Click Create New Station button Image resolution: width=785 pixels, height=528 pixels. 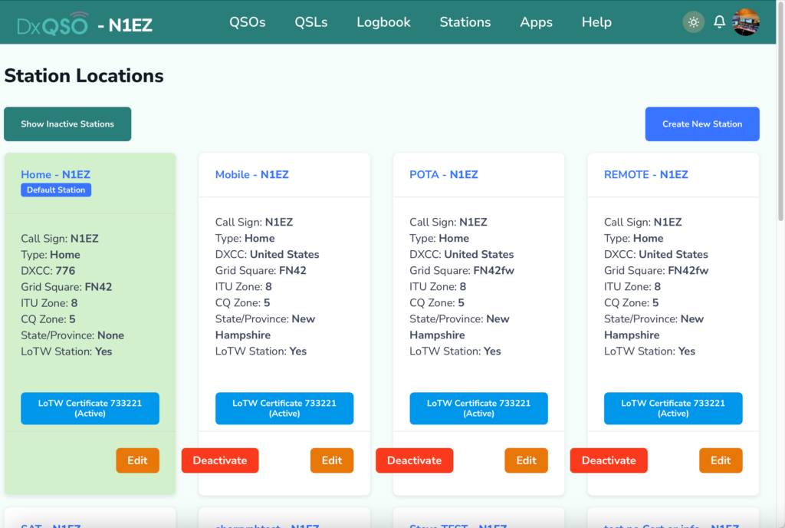[x=702, y=124]
